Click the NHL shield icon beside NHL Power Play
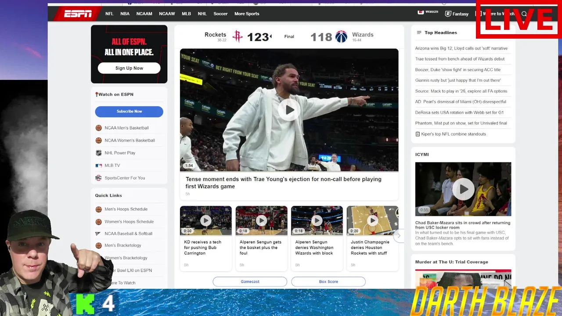The height and width of the screenshot is (316, 562). (98, 153)
